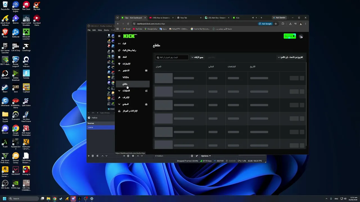Open the Recycle Bin desktop icon
360x202 pixels.
5,6
